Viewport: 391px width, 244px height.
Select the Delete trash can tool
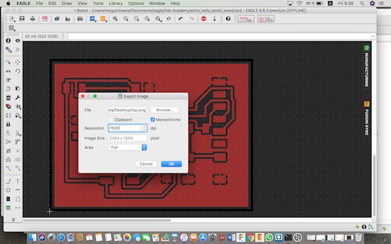[8, 98]
